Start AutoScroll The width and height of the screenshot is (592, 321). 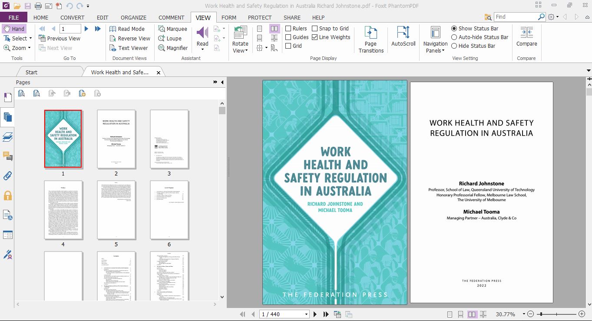[x=403, y=36]
